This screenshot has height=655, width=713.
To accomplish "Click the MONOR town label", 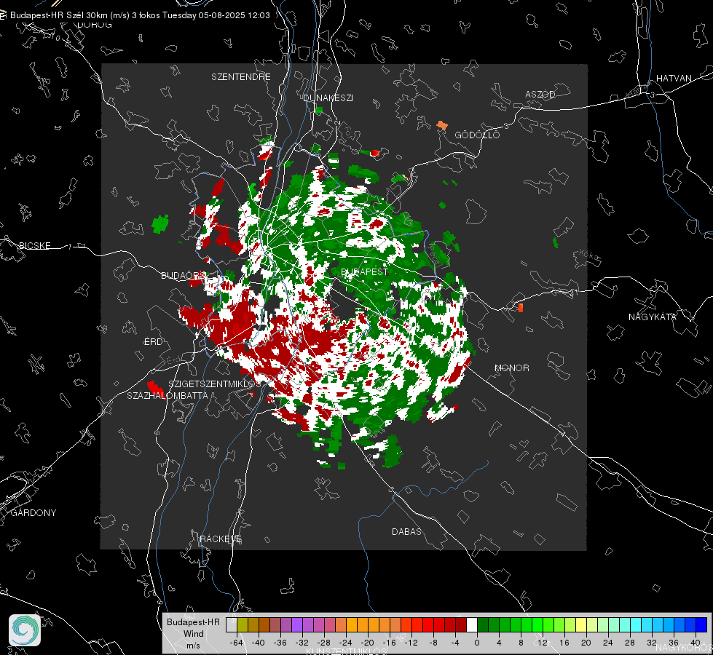I will [x=511, y=368].
